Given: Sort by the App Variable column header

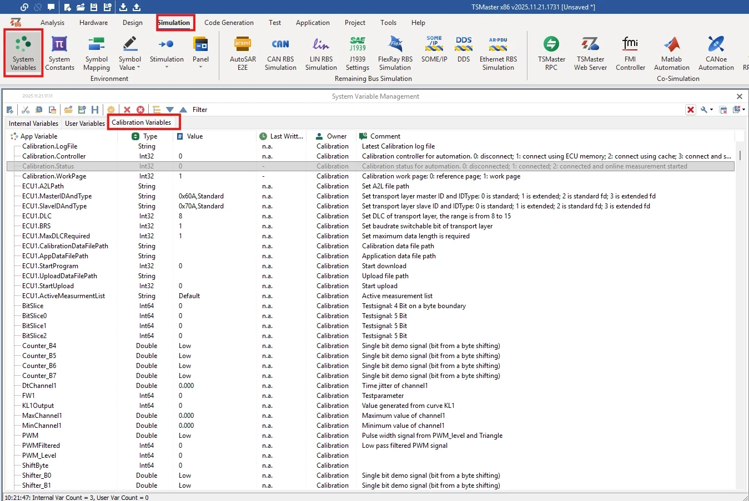Looking at the screenshot, I should (62, 136).
